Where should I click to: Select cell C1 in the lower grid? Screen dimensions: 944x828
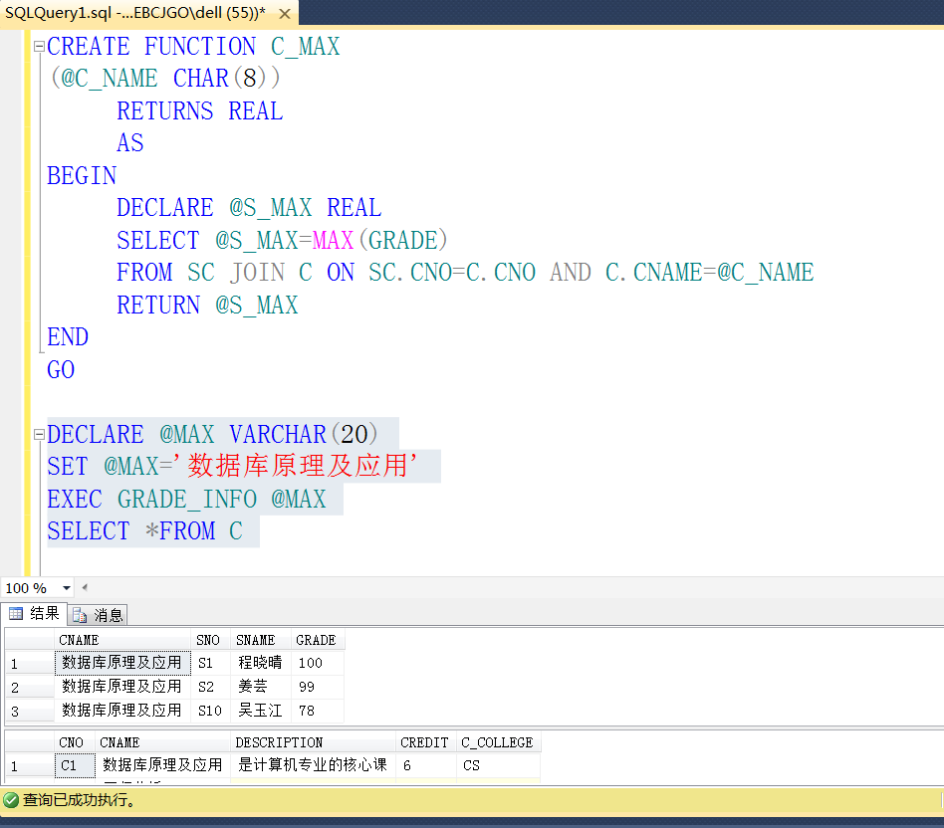tap(71, 765)
